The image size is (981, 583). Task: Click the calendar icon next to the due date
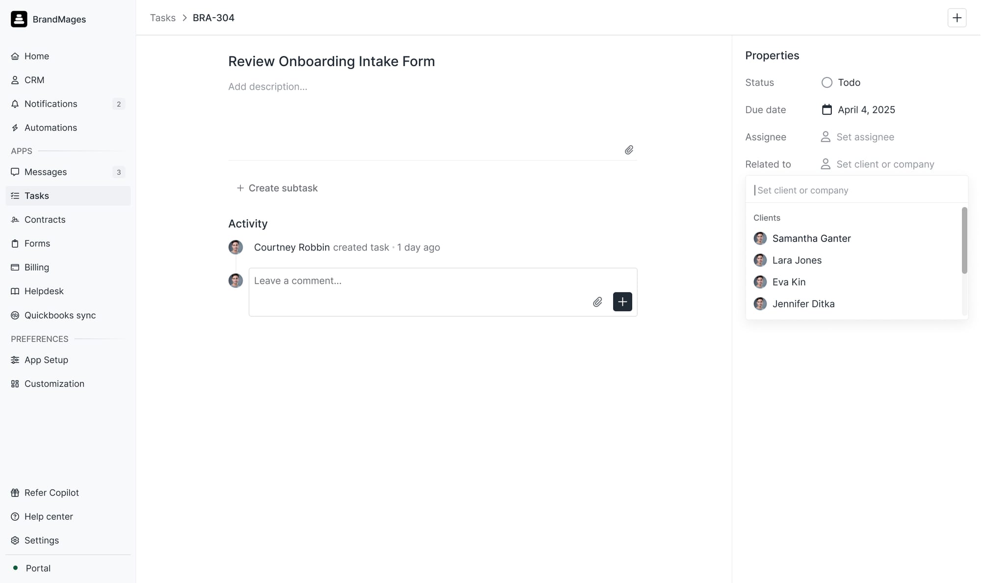[826, 110]
